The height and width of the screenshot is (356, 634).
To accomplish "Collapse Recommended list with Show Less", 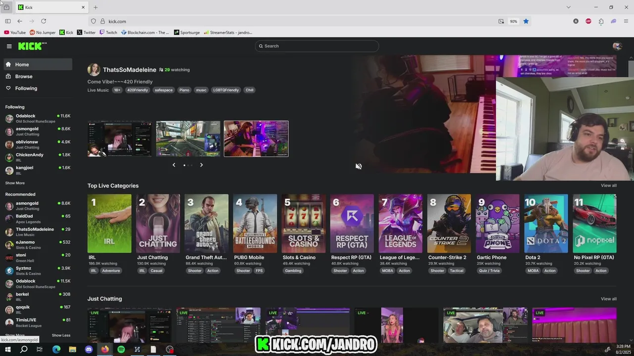I will click(61, 335).
